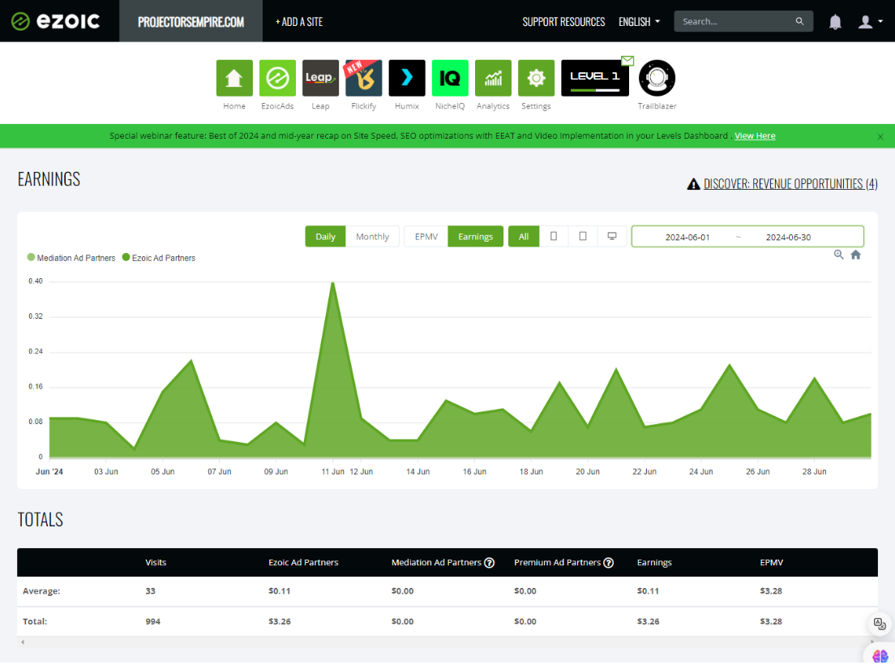Image resolution: width=895 pixels, height=665 pixels.
Task: Click the Premium Ad Partners help icon
Action: (609, 563)
